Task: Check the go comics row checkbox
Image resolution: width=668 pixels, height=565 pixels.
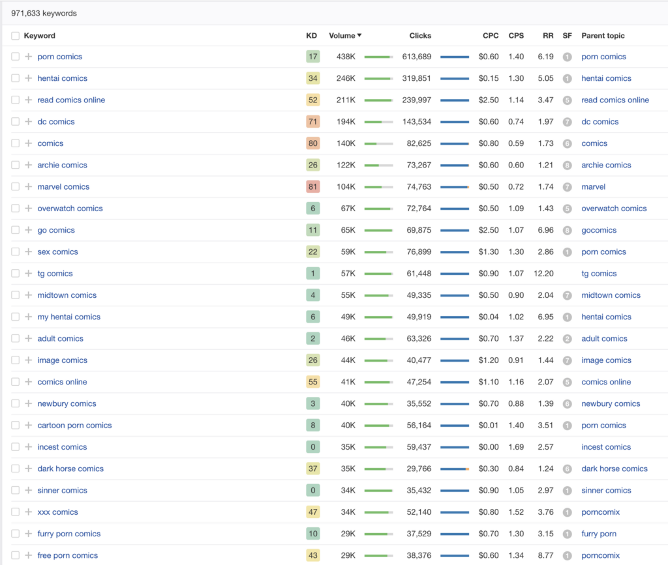Action: click(16, 230)
